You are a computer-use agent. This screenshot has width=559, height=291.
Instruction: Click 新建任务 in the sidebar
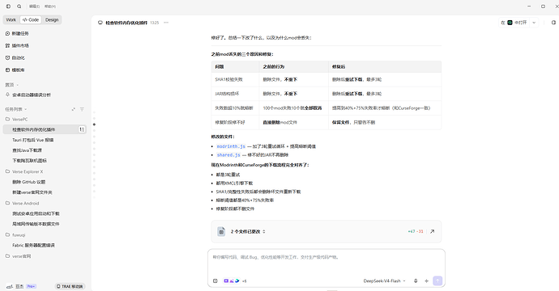coord(17,33)
